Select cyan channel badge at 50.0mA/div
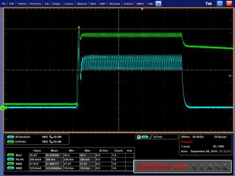 coord(10,137)
